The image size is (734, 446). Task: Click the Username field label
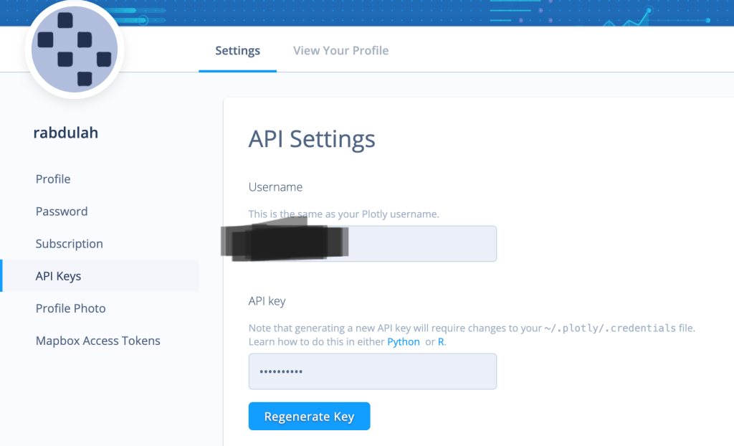point(275,187)
